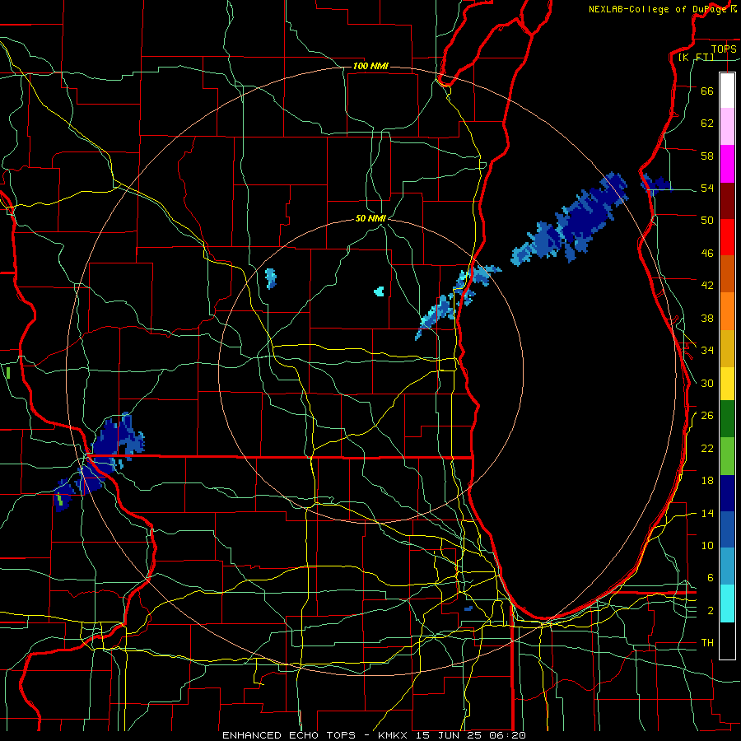Click the medium blue legend swatch

(727, 529)
